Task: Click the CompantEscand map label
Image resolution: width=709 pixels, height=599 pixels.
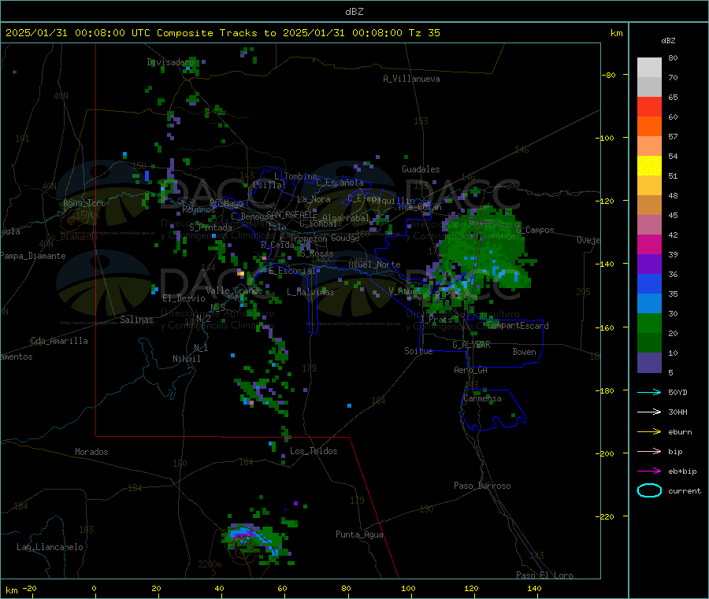Action: [518, 326]
